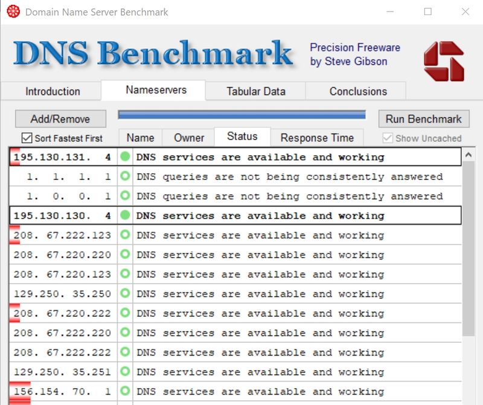The image size is (483, 405).
Task: Toggle the Show Uncached checkbox
Action: click(x=388, y=138)
